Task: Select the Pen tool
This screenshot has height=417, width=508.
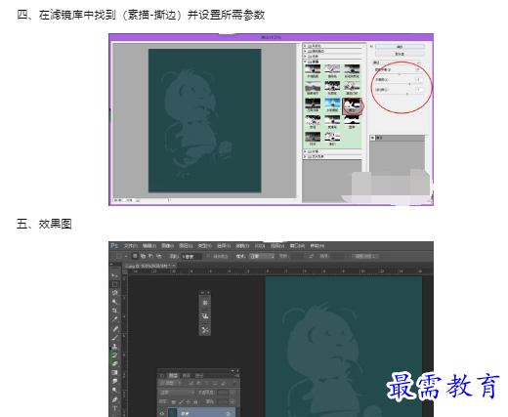Action: coord(114,399)
